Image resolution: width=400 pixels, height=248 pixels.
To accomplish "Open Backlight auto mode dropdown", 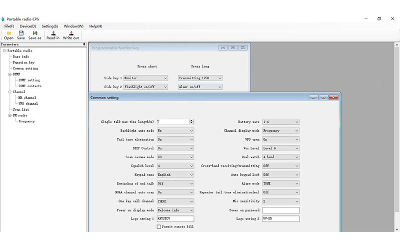I will click(175, 131).
